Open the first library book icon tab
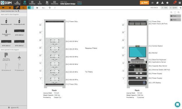Screen dimensions: 182x109 [x=3, y=8]
